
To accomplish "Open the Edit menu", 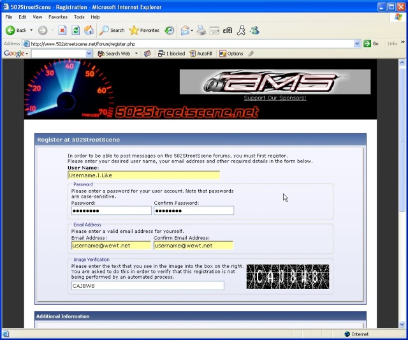I will pos(22,17).
